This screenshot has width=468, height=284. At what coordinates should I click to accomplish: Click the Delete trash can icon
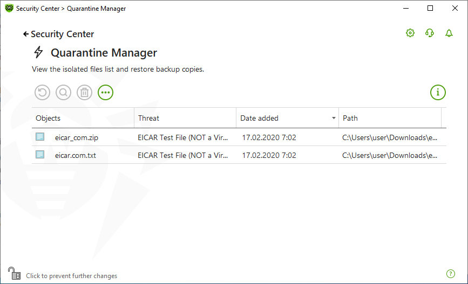point(84,92)
